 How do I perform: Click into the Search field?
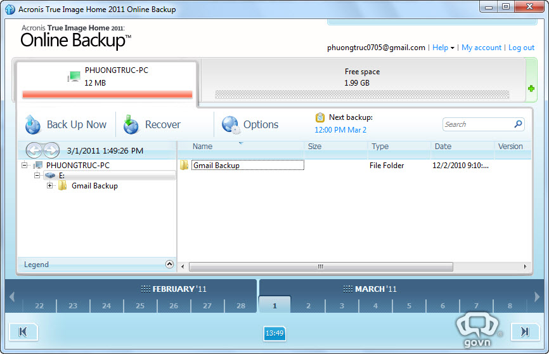point(478,124)
